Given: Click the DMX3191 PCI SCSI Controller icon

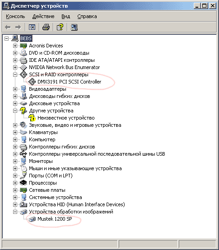Looking at the screenshot, I should point(32,82).
